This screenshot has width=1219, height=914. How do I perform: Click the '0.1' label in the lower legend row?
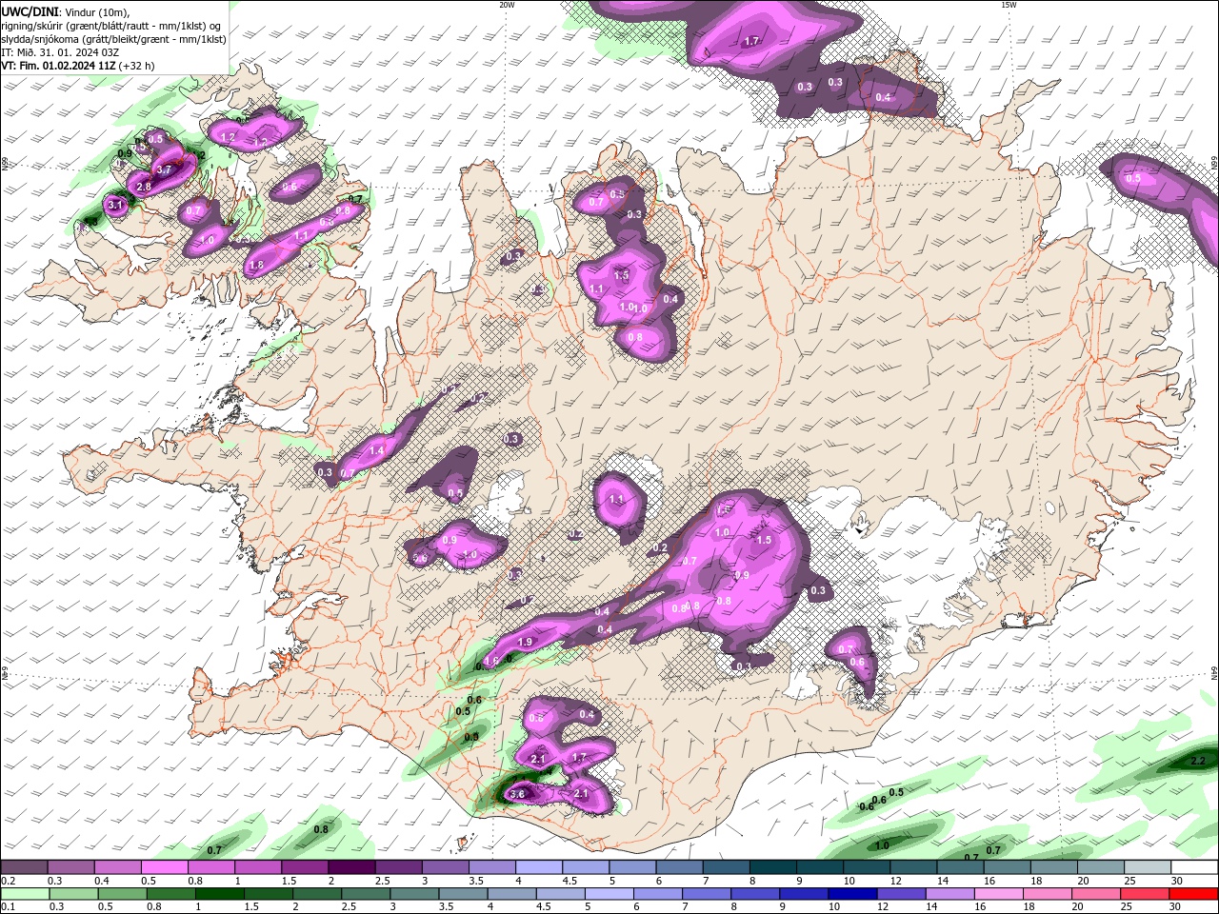tap(8, 907)
